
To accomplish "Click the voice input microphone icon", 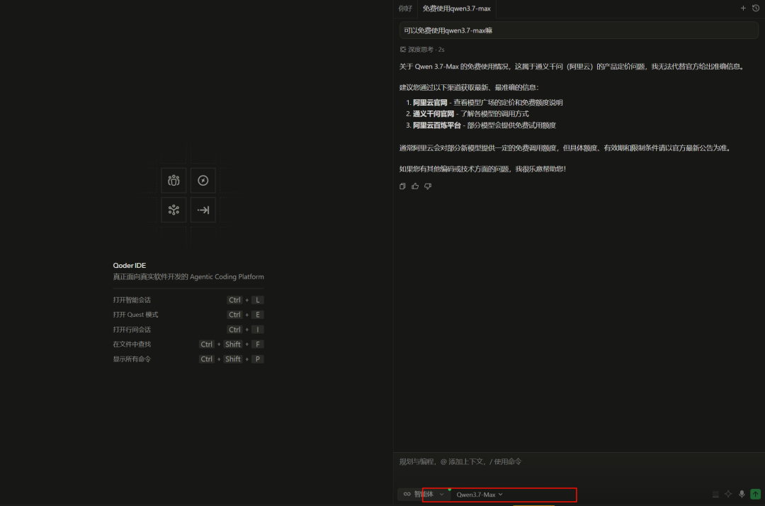I will 742,494.
